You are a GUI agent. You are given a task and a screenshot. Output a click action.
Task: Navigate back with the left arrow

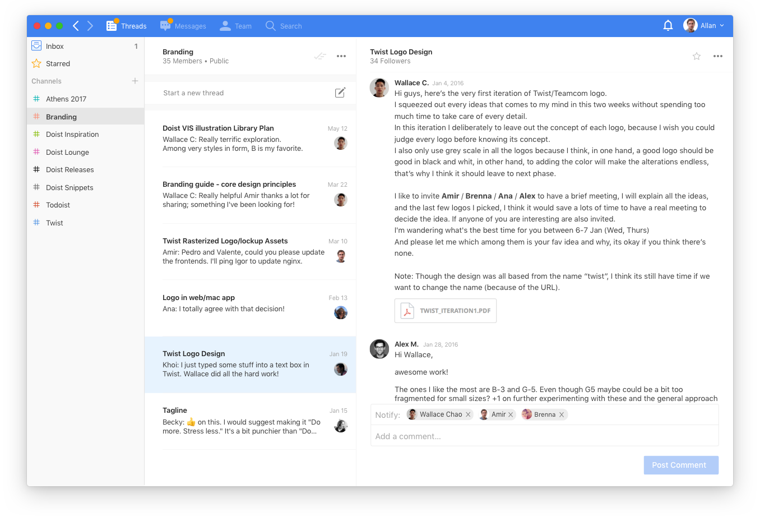(76, 25)
